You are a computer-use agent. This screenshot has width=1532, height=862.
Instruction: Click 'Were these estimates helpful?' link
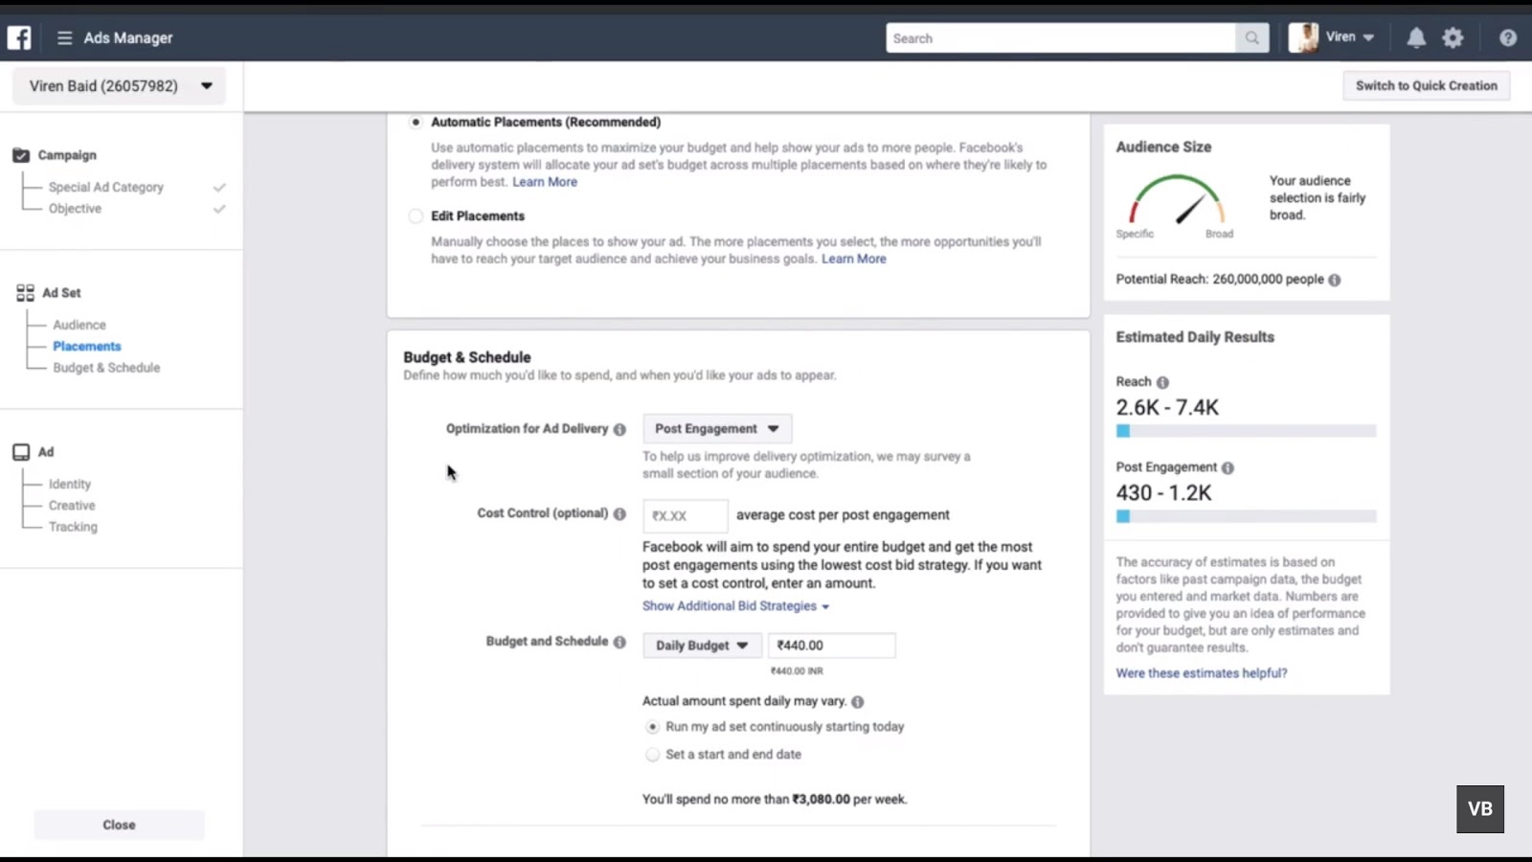1202,673
